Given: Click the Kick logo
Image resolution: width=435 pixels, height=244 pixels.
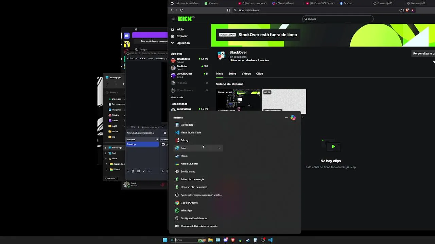Looking at the screenshot, I should point(186,19).
